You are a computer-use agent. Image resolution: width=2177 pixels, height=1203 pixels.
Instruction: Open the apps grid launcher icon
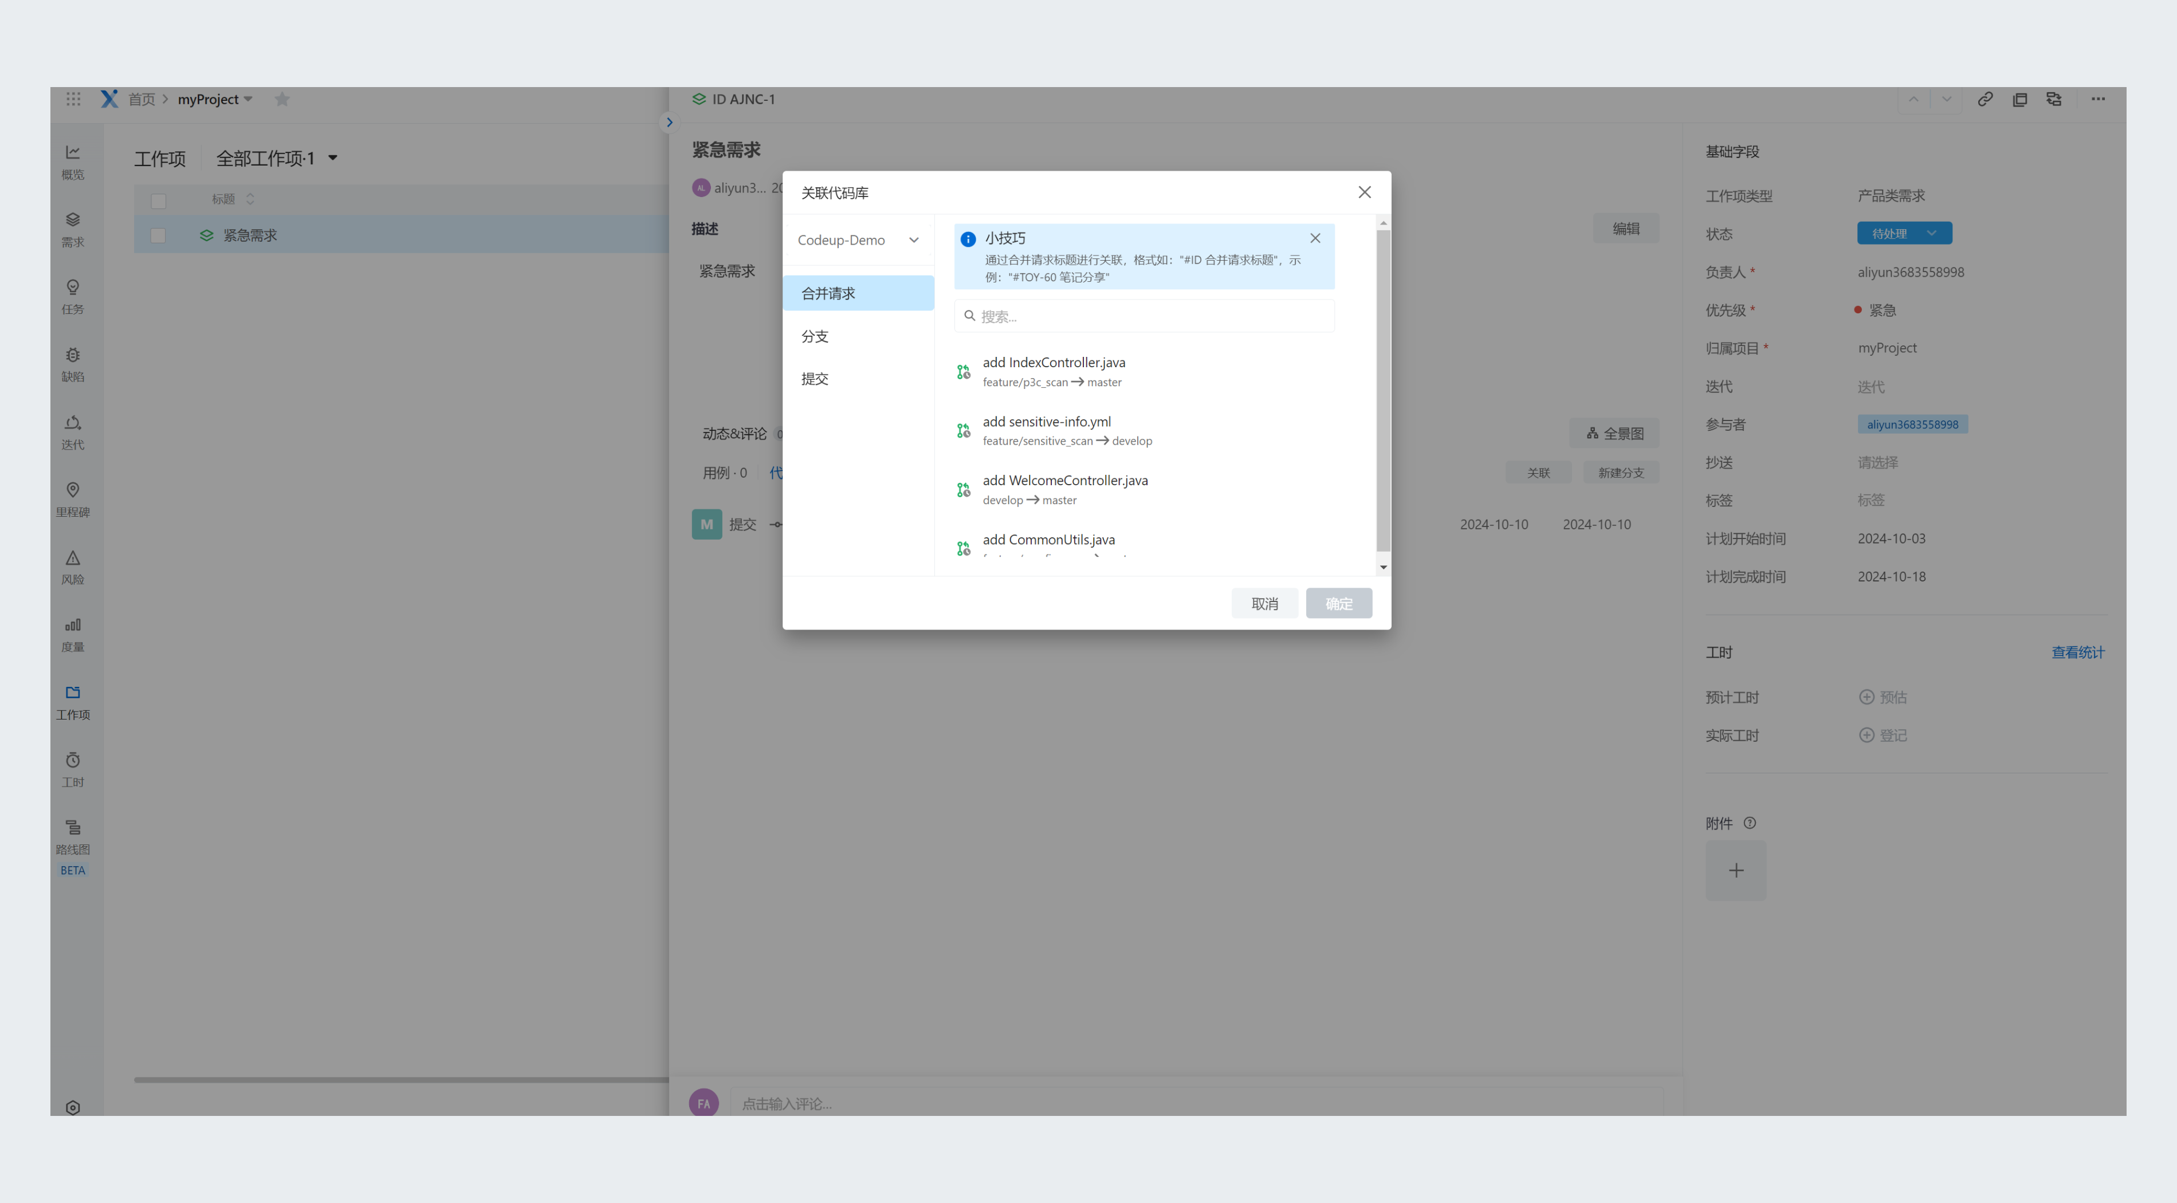[73, 99]
